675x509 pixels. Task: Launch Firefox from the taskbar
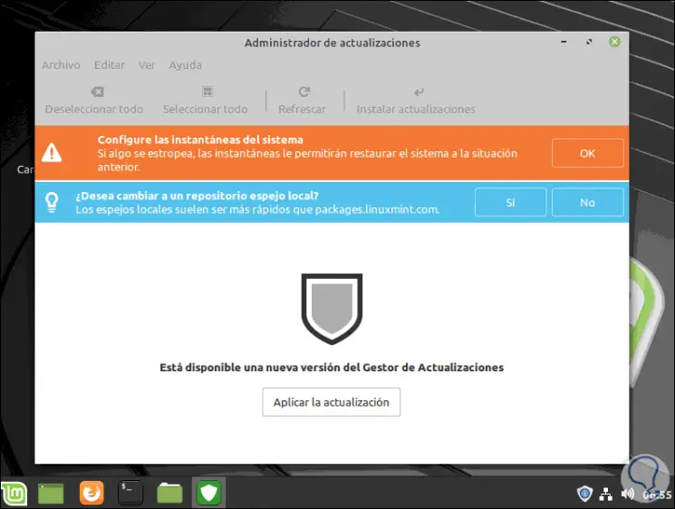92,493
